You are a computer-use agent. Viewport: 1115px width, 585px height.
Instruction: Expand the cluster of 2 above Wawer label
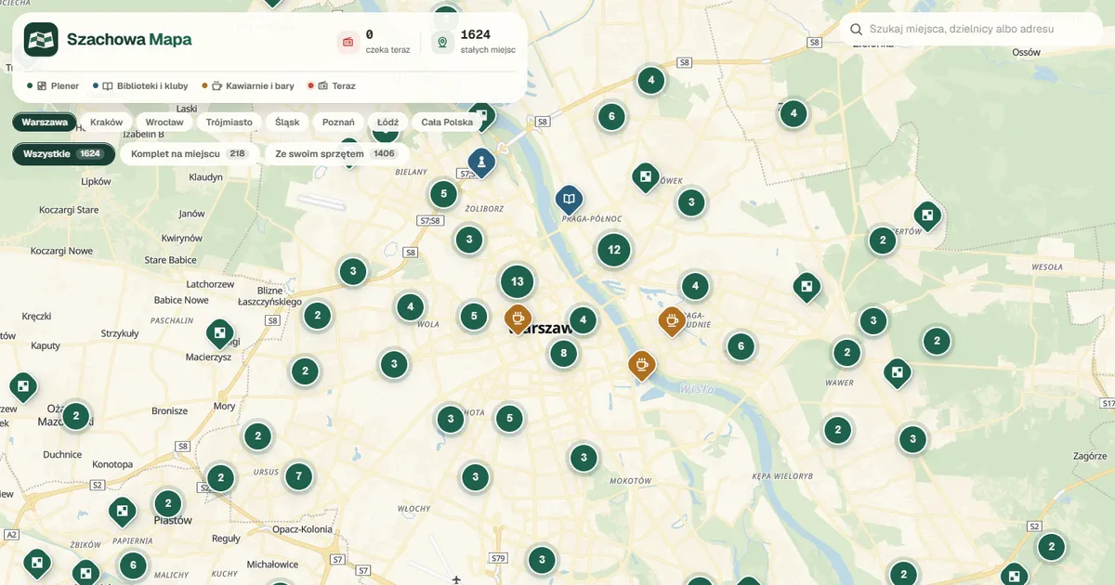click(846, 353)
